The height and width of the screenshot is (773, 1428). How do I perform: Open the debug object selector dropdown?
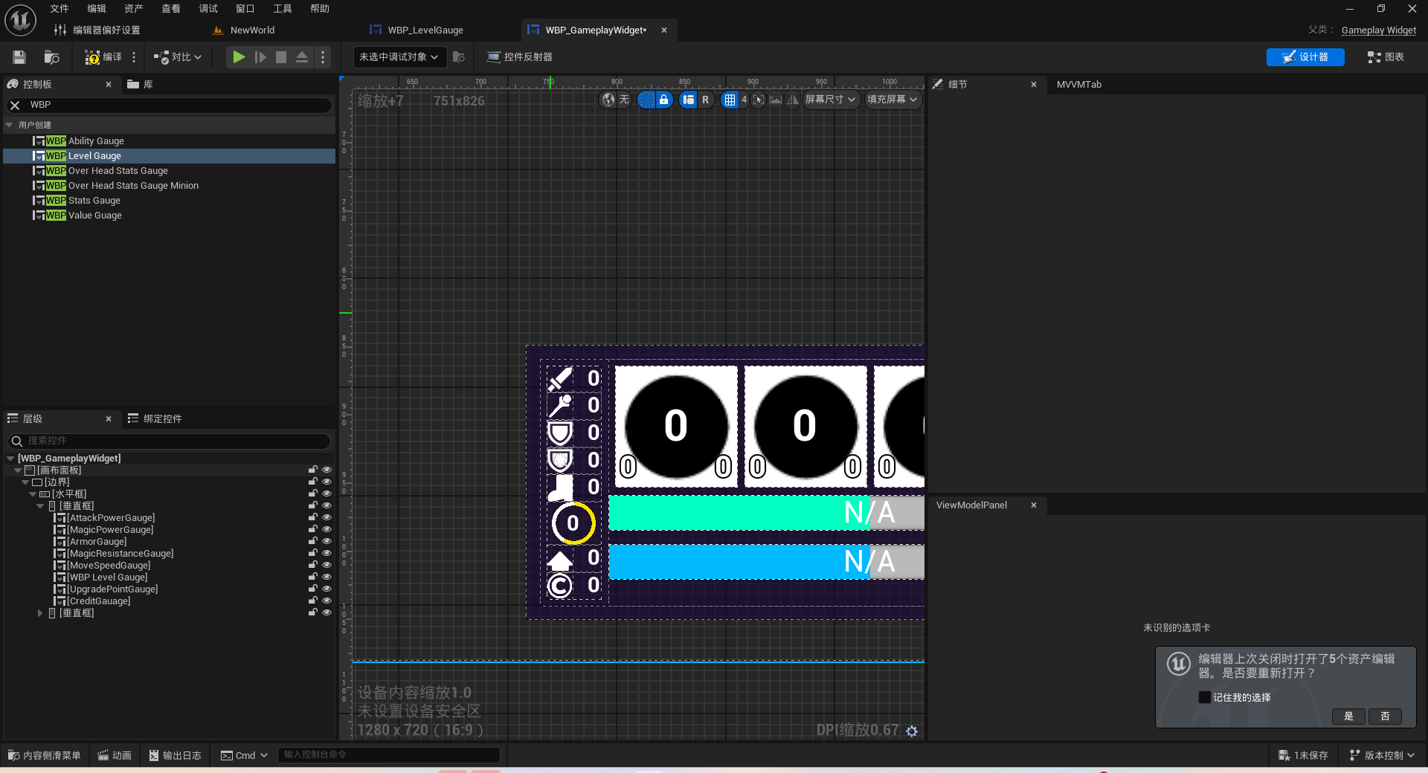399,57
